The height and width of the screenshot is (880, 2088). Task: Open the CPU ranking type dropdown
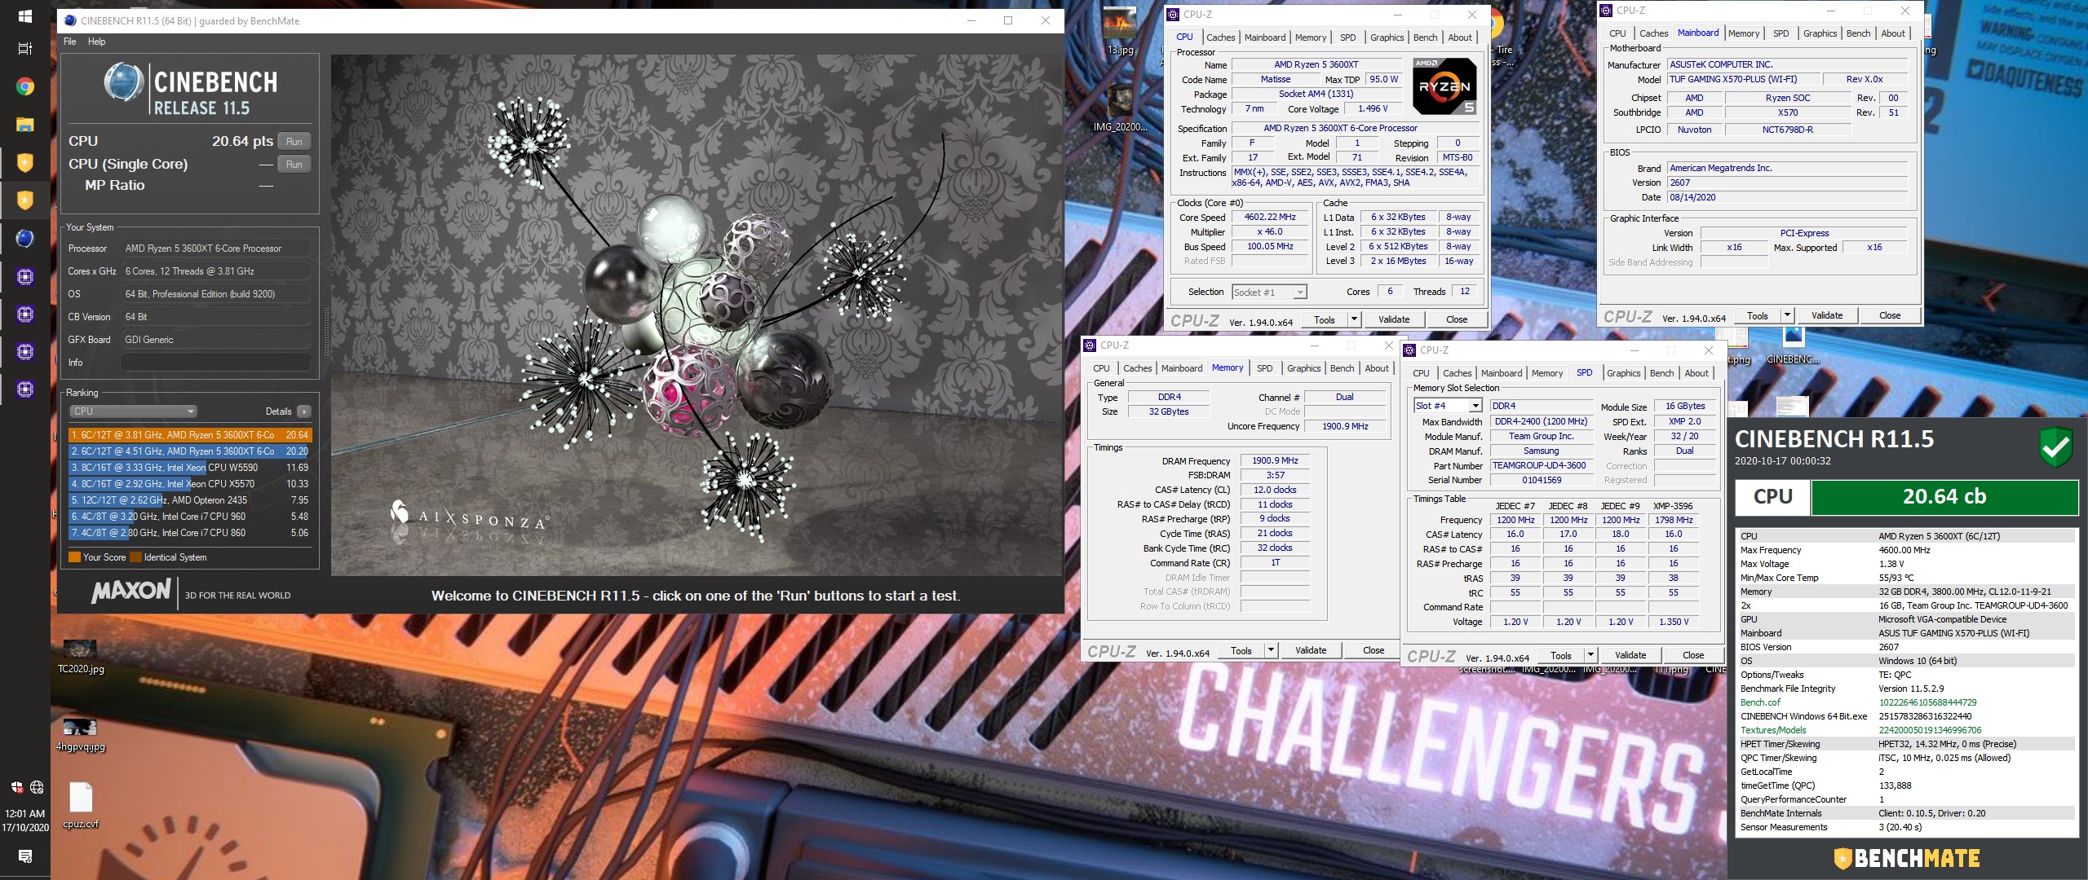coord(134,411)
